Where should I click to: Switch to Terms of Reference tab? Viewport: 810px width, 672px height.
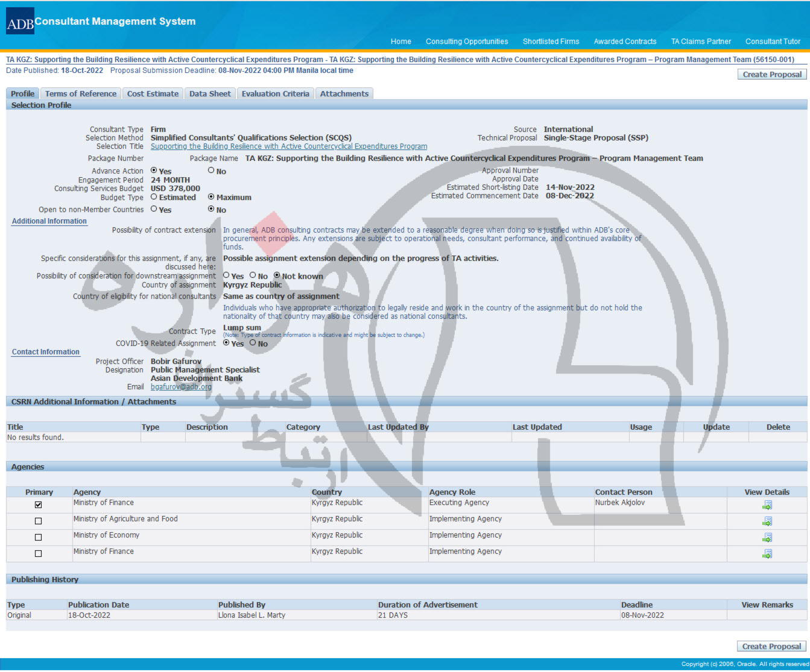click(x=80, y=93)
